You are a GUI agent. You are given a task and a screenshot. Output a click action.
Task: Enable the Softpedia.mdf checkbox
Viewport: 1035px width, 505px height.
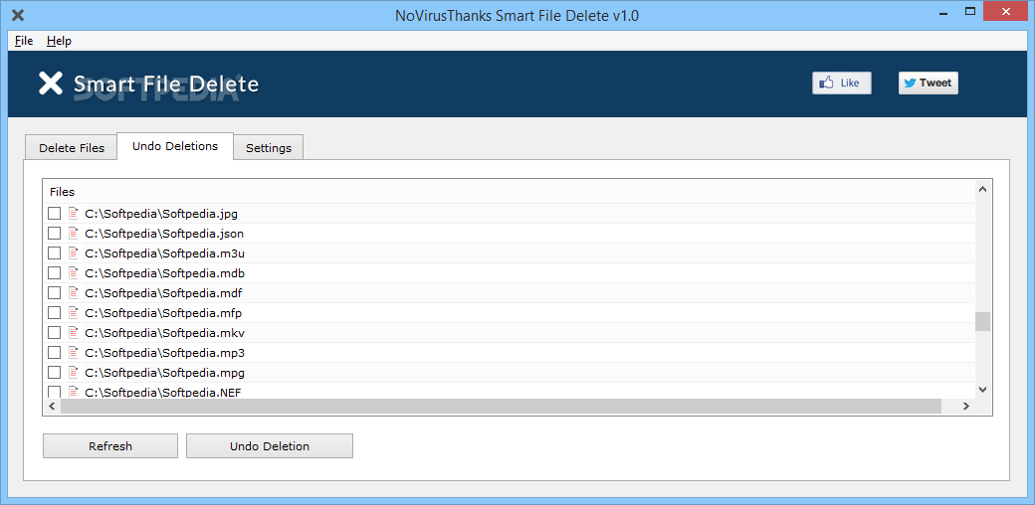click(x=54, y=292)
